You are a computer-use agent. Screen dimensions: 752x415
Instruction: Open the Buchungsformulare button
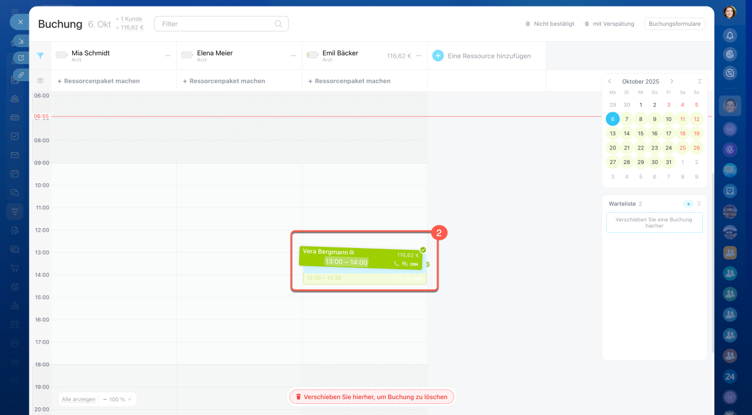pos(674,24)
